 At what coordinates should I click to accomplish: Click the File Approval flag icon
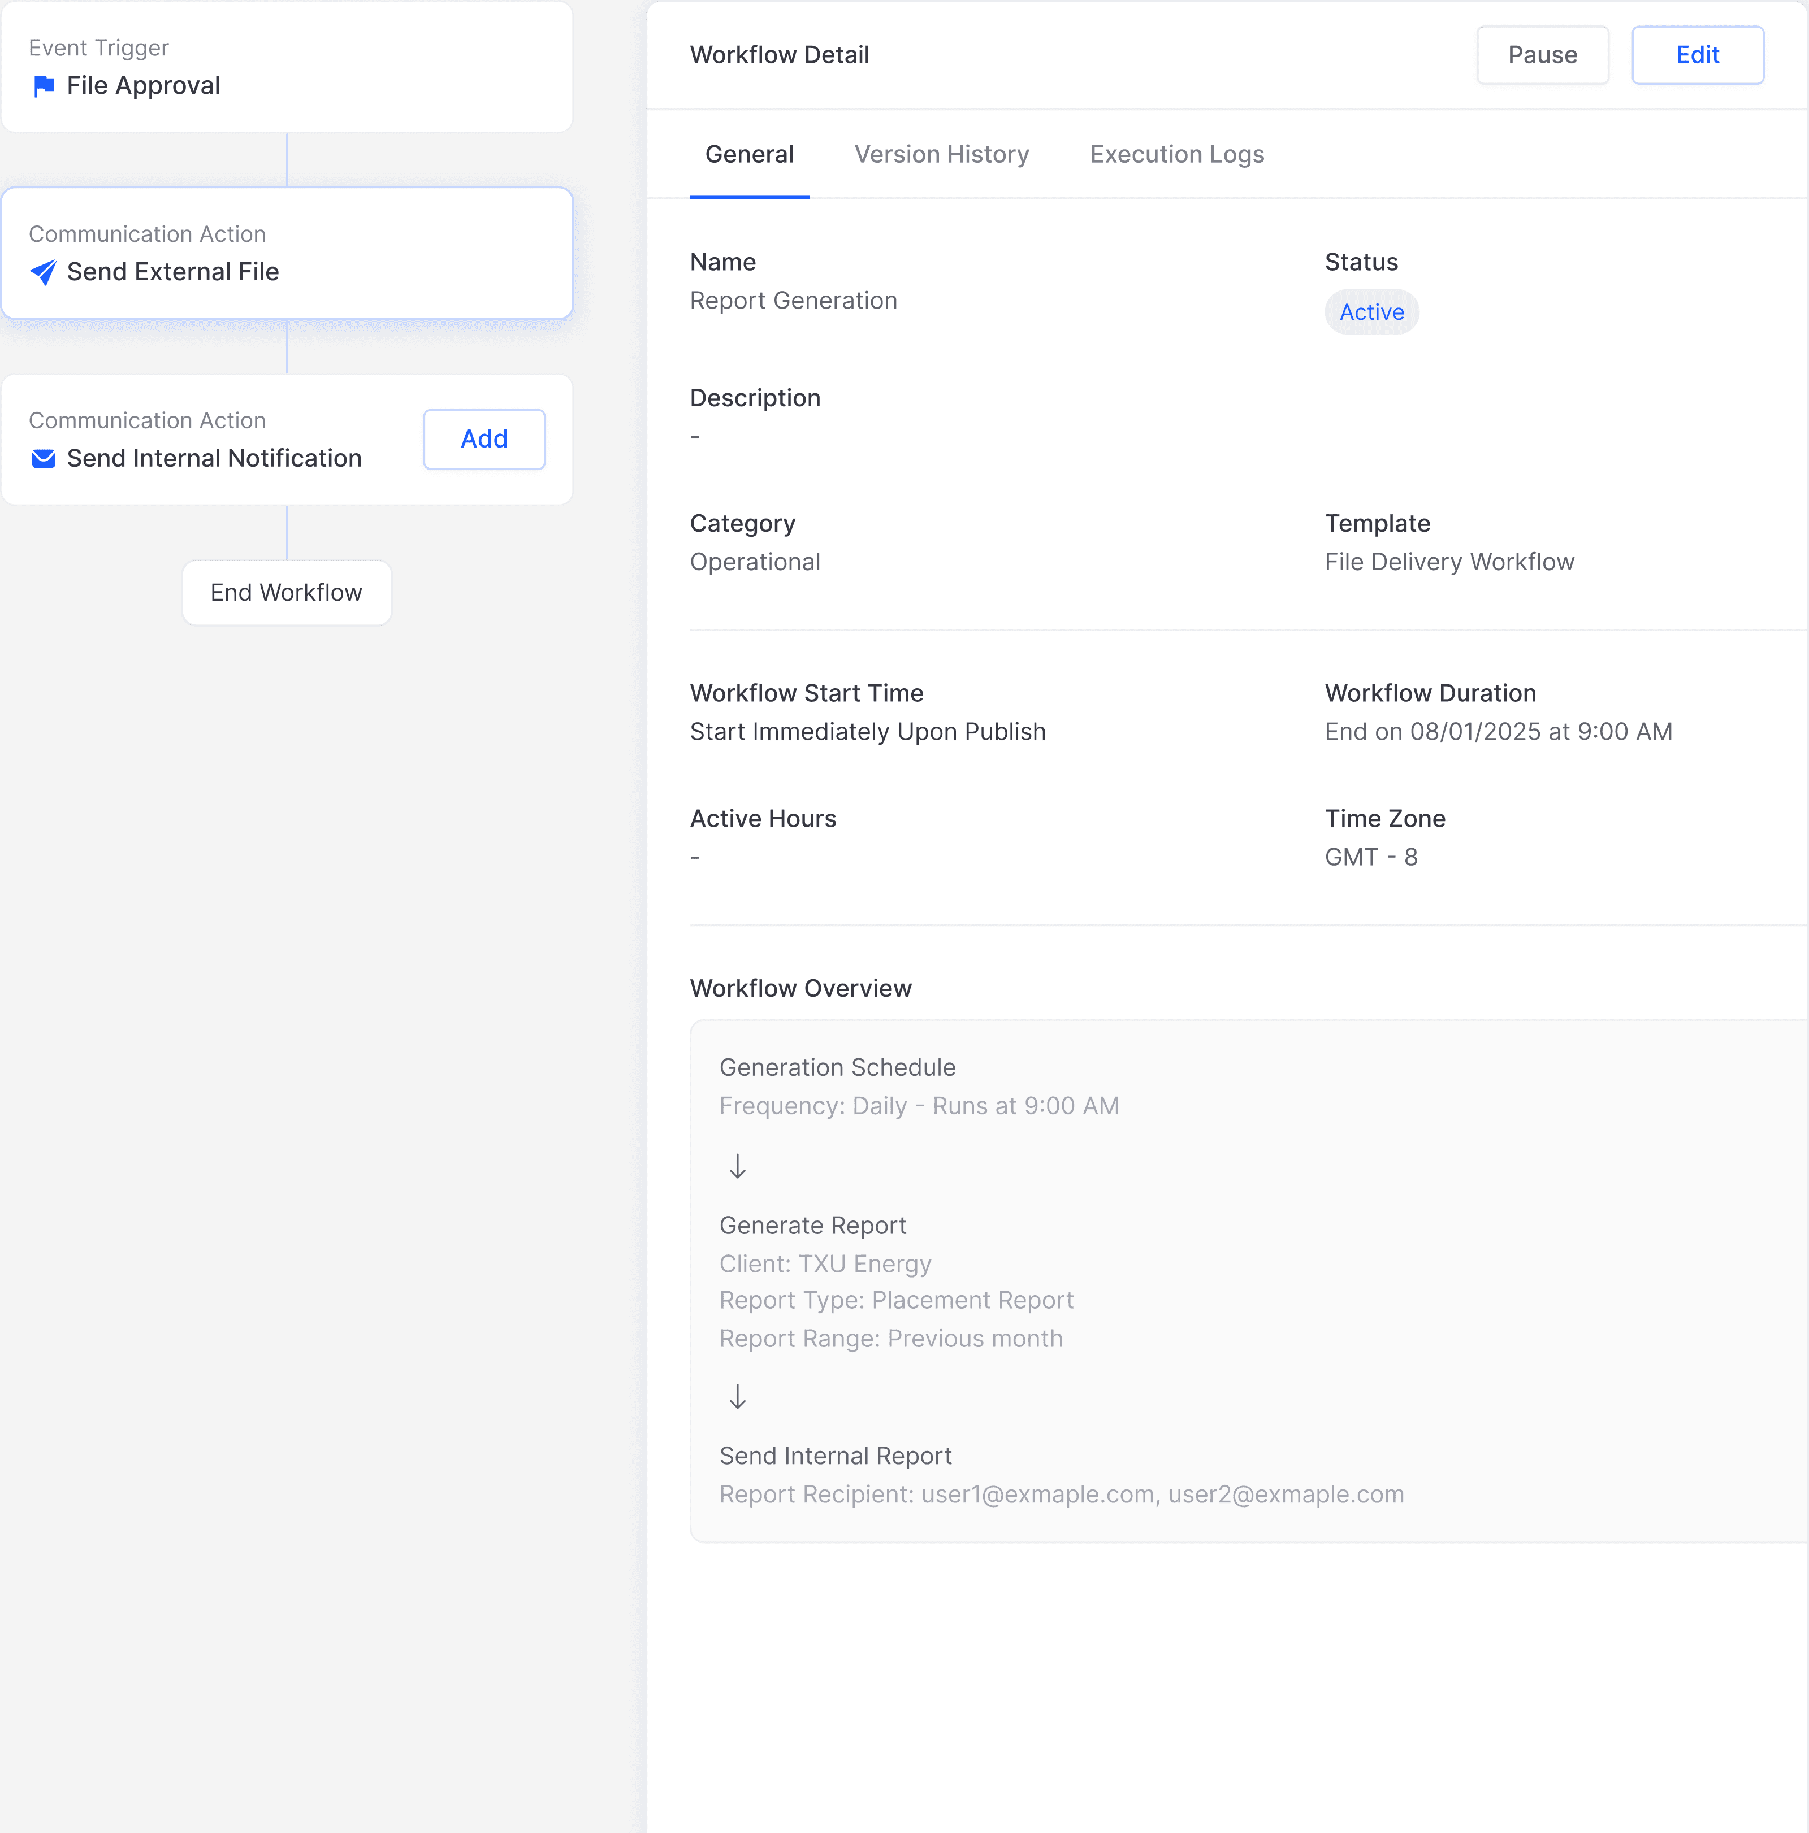pyautogui.click(x=44, y=86)
